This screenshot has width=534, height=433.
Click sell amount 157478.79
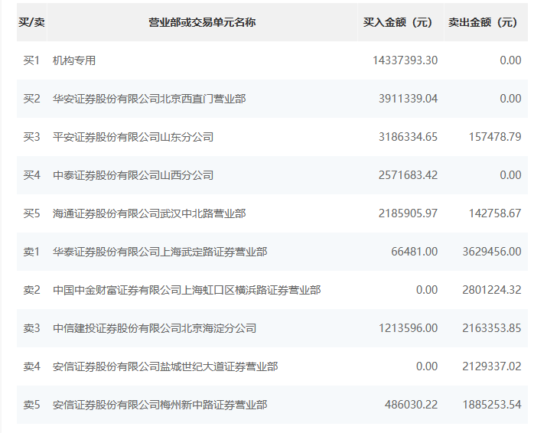pos(495,137)
